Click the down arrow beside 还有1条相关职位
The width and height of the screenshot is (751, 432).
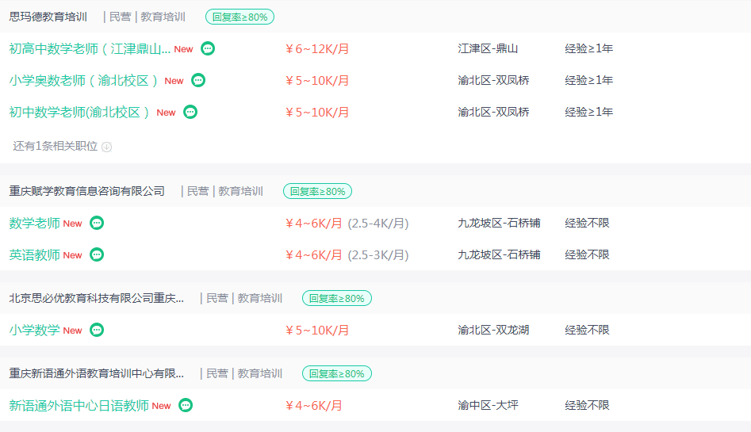tap(107, 147)
